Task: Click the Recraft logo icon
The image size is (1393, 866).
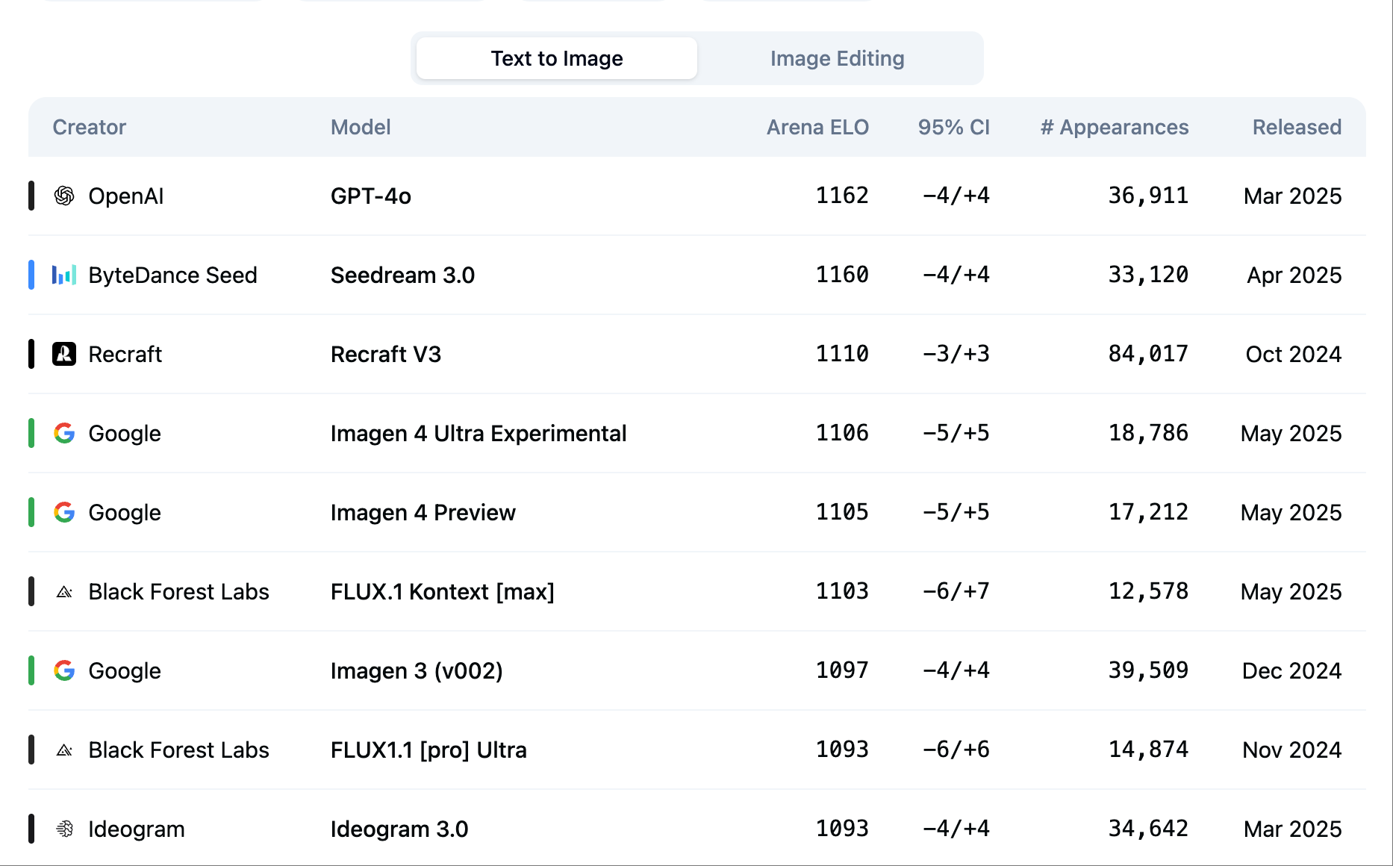Action: [x=64, y=354]
